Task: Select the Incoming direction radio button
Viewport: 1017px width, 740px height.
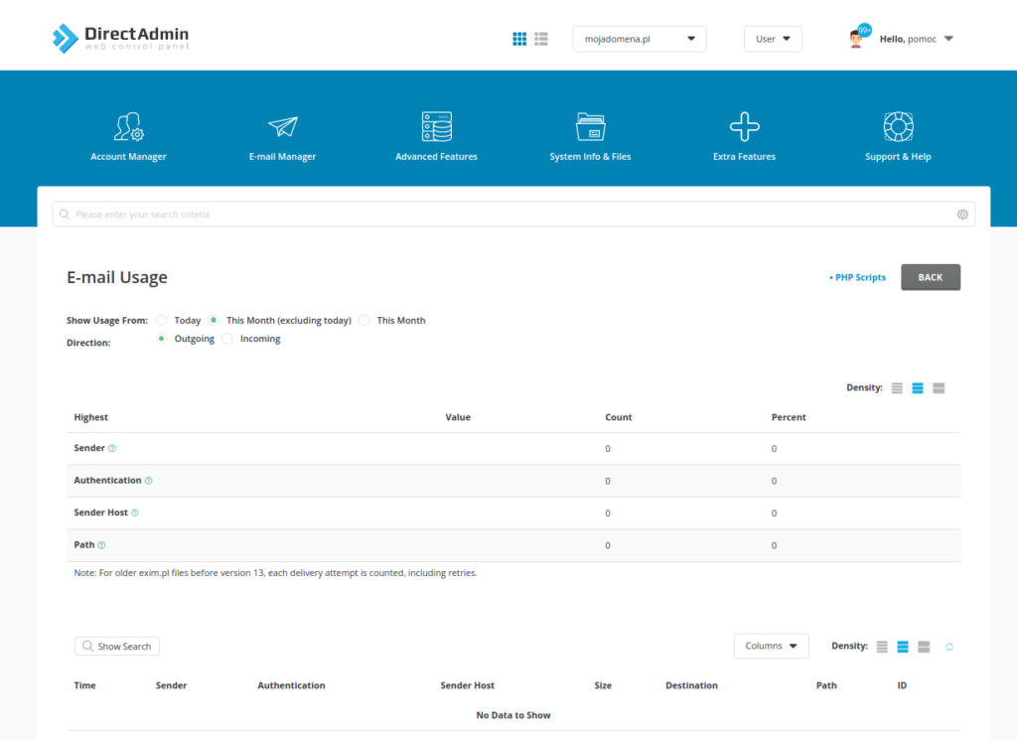Action: pyautogui.click(x=227, y=339)
